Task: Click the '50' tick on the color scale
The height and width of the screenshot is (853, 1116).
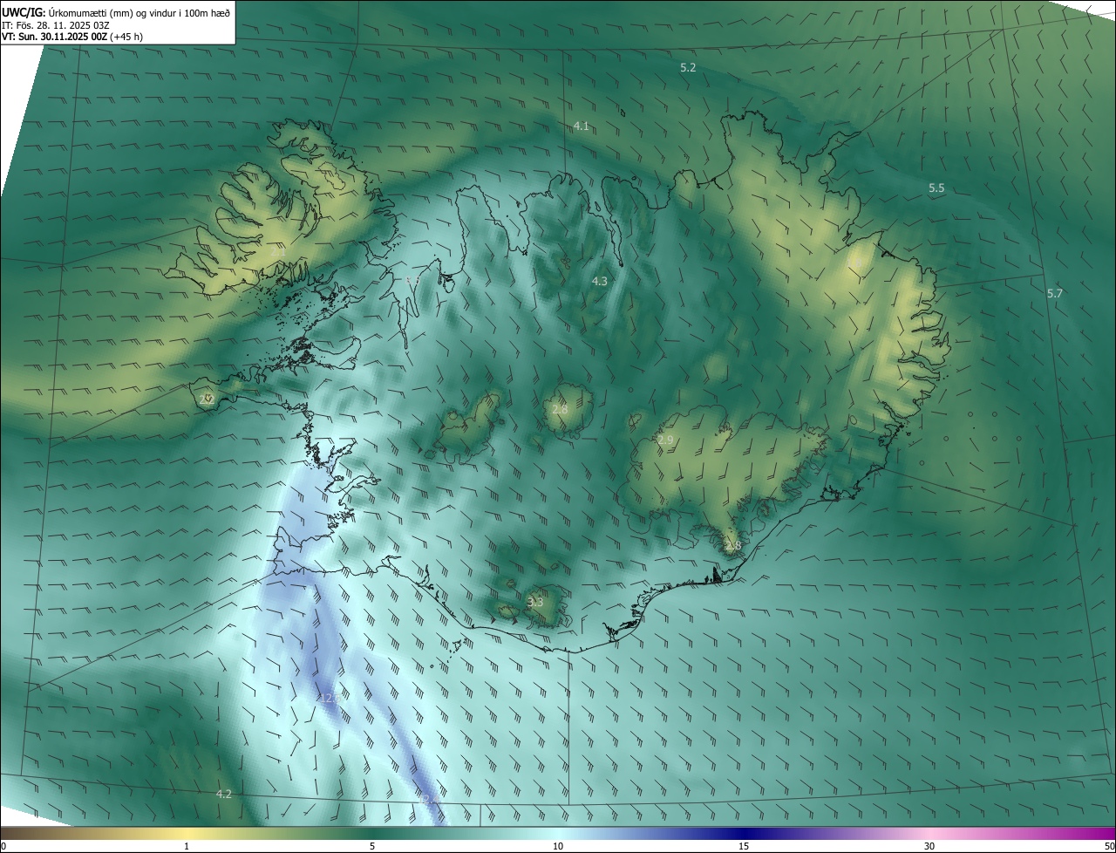Action: tap(1109, 846)
